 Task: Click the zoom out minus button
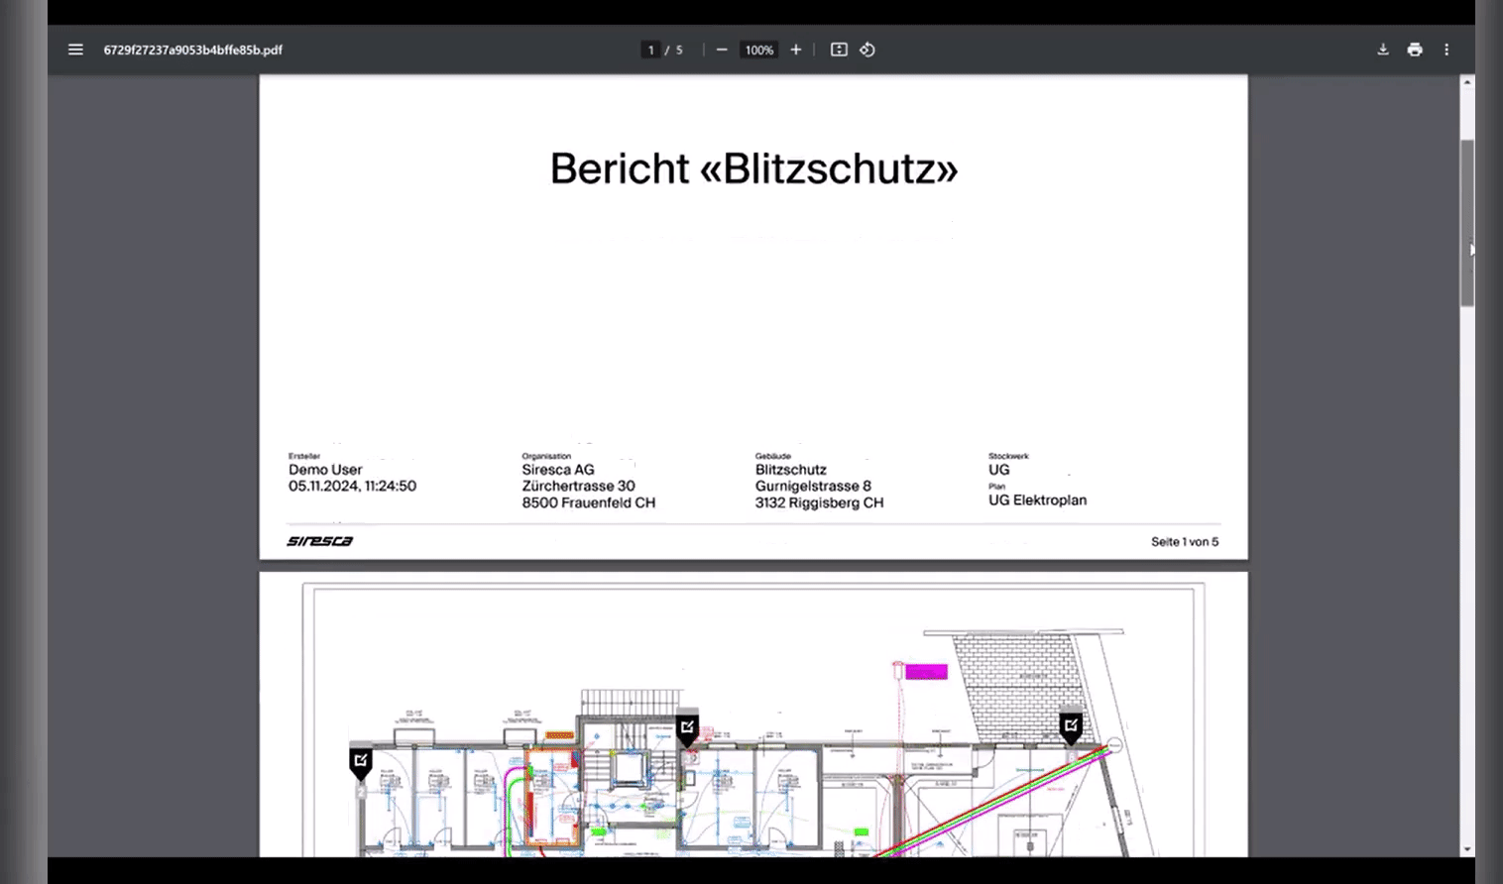[x=722, y=50]
